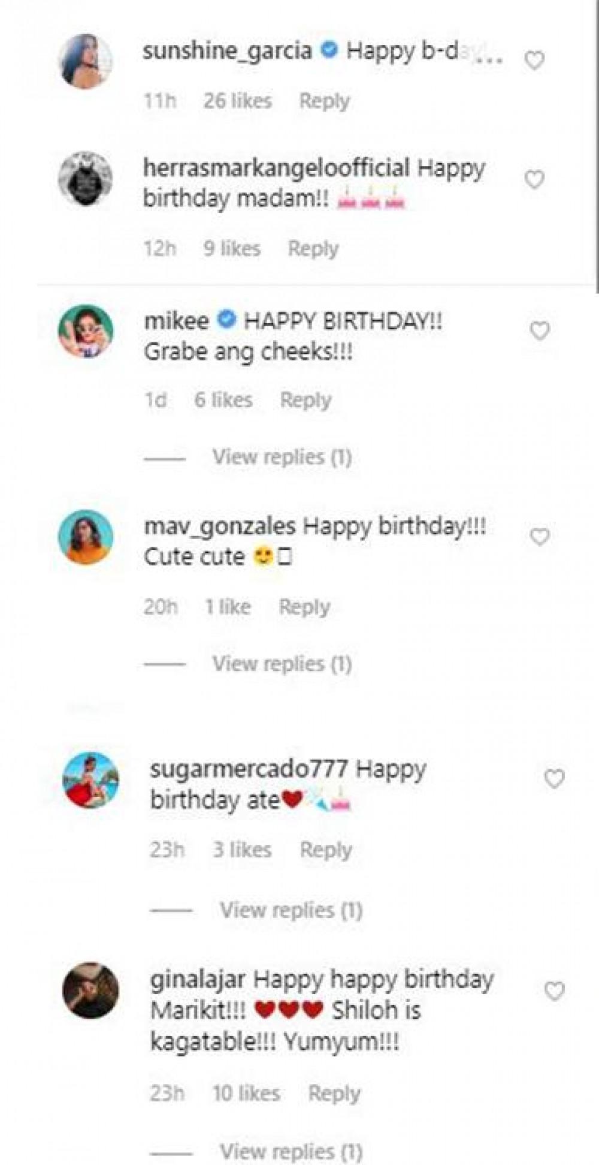Open sunshine_garcia's profile picture
The height and width of the screenshot is (1165, 599).
[86, 62]
